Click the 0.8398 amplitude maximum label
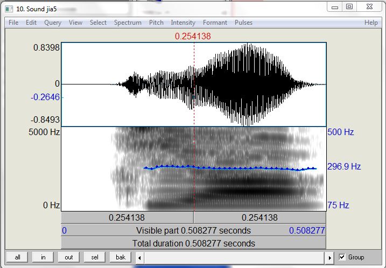 click(x=46, y=47)
